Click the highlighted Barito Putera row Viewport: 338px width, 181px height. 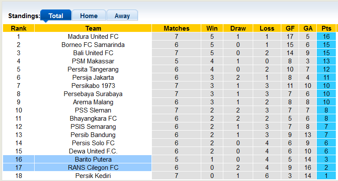(x=93, y=159)
